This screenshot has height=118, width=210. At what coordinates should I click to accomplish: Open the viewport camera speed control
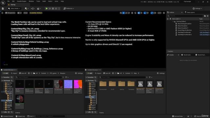(159, 13)
